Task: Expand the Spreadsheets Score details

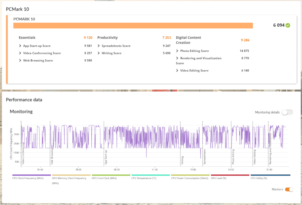Action: tap(116, 46)
